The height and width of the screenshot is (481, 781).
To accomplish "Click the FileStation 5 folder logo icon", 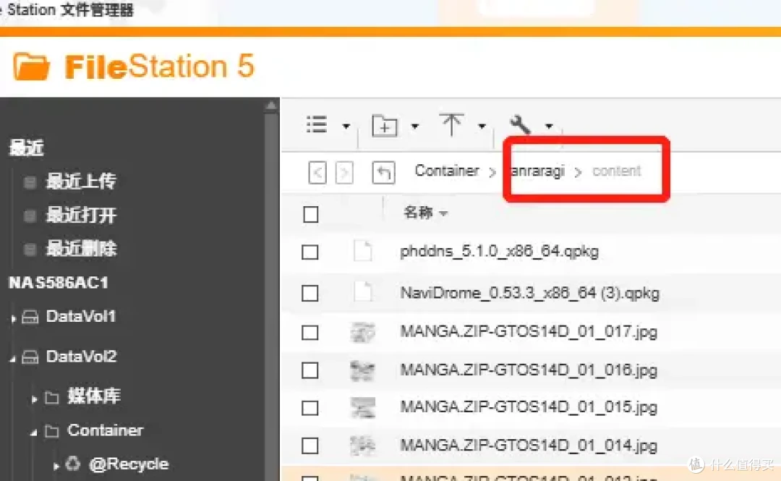I will (31, 67).
